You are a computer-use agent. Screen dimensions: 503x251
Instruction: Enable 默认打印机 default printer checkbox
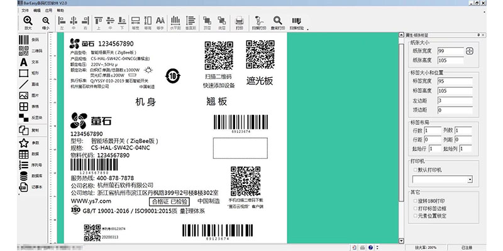coord(416,170)
